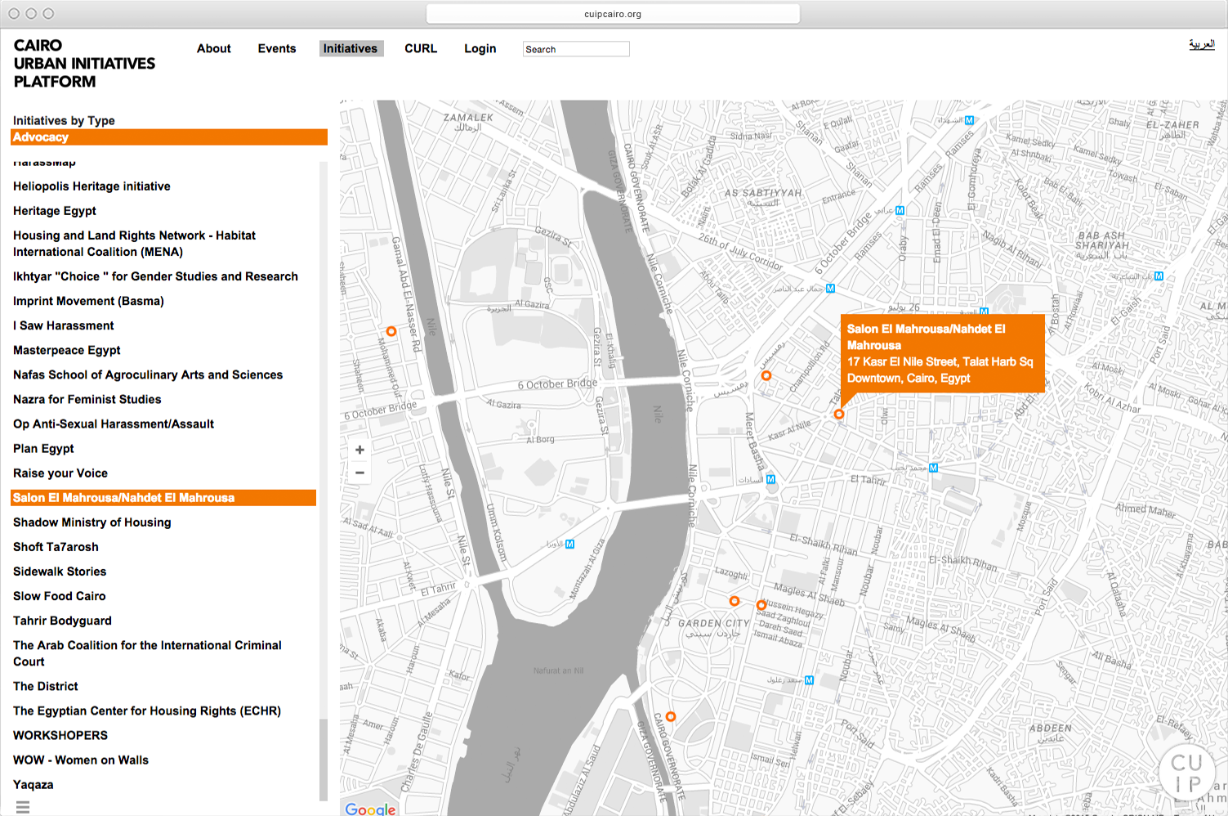
Task: Select Nazra for Feminist Studies
Action: tap(87, 399)
